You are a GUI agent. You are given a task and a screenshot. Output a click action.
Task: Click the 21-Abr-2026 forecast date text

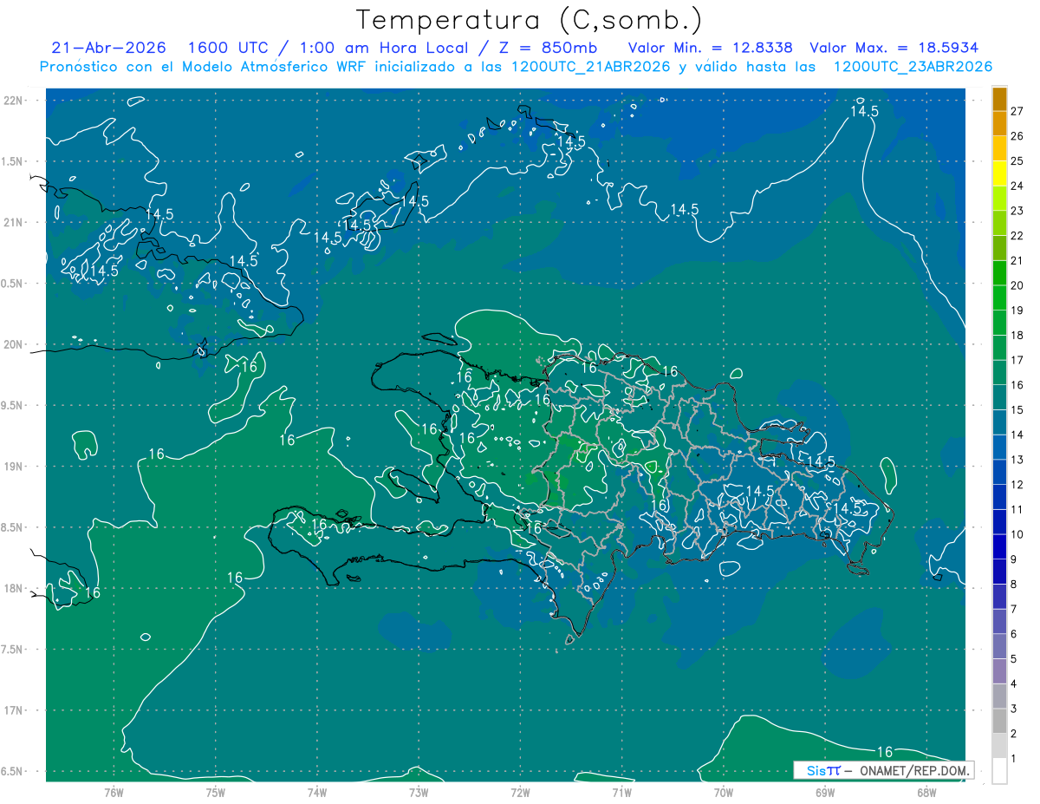click(x=101, y=48)
